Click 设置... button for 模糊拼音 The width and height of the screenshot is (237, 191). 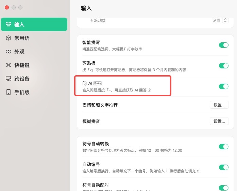click(x=219, y=121)
